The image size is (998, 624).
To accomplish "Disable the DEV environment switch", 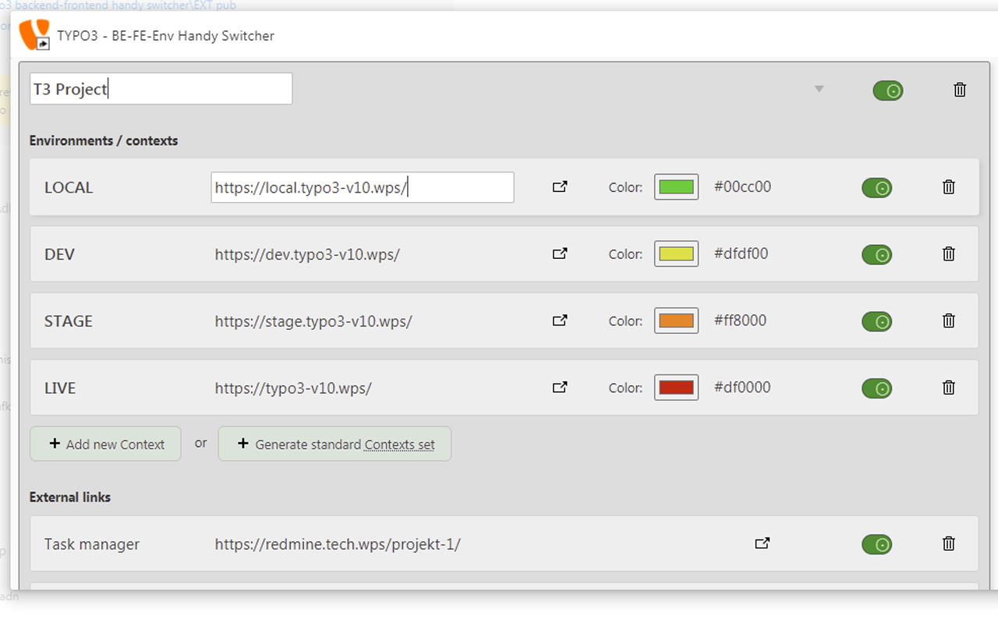I will pos(877,254).
